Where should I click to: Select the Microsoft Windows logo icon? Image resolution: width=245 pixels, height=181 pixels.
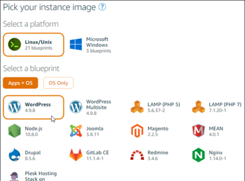[76, 44]
